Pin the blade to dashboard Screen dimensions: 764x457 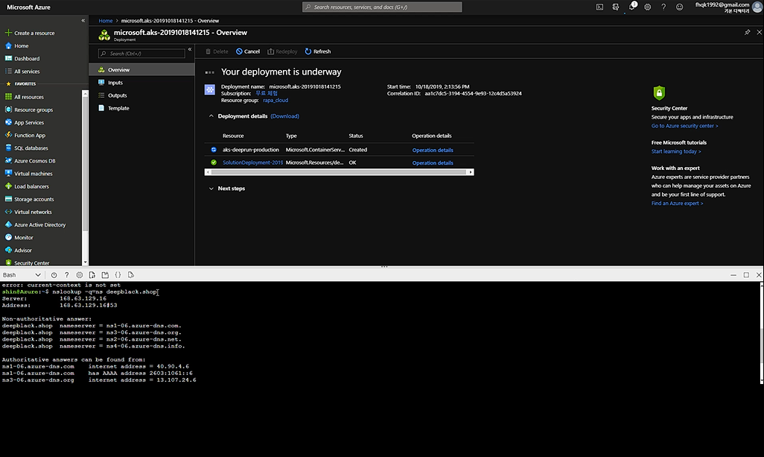(747, 32)
